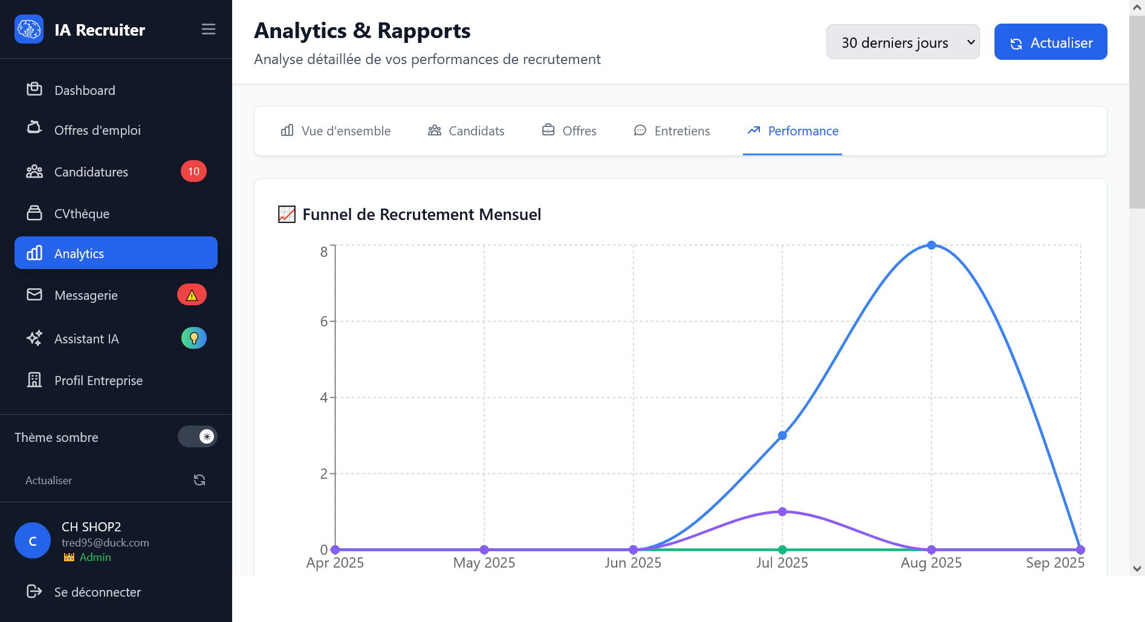Image resolution: width=1145 pixels, height=622 pixels.
Task: Click the blue Actualiser button
Action: (1050, 42)
